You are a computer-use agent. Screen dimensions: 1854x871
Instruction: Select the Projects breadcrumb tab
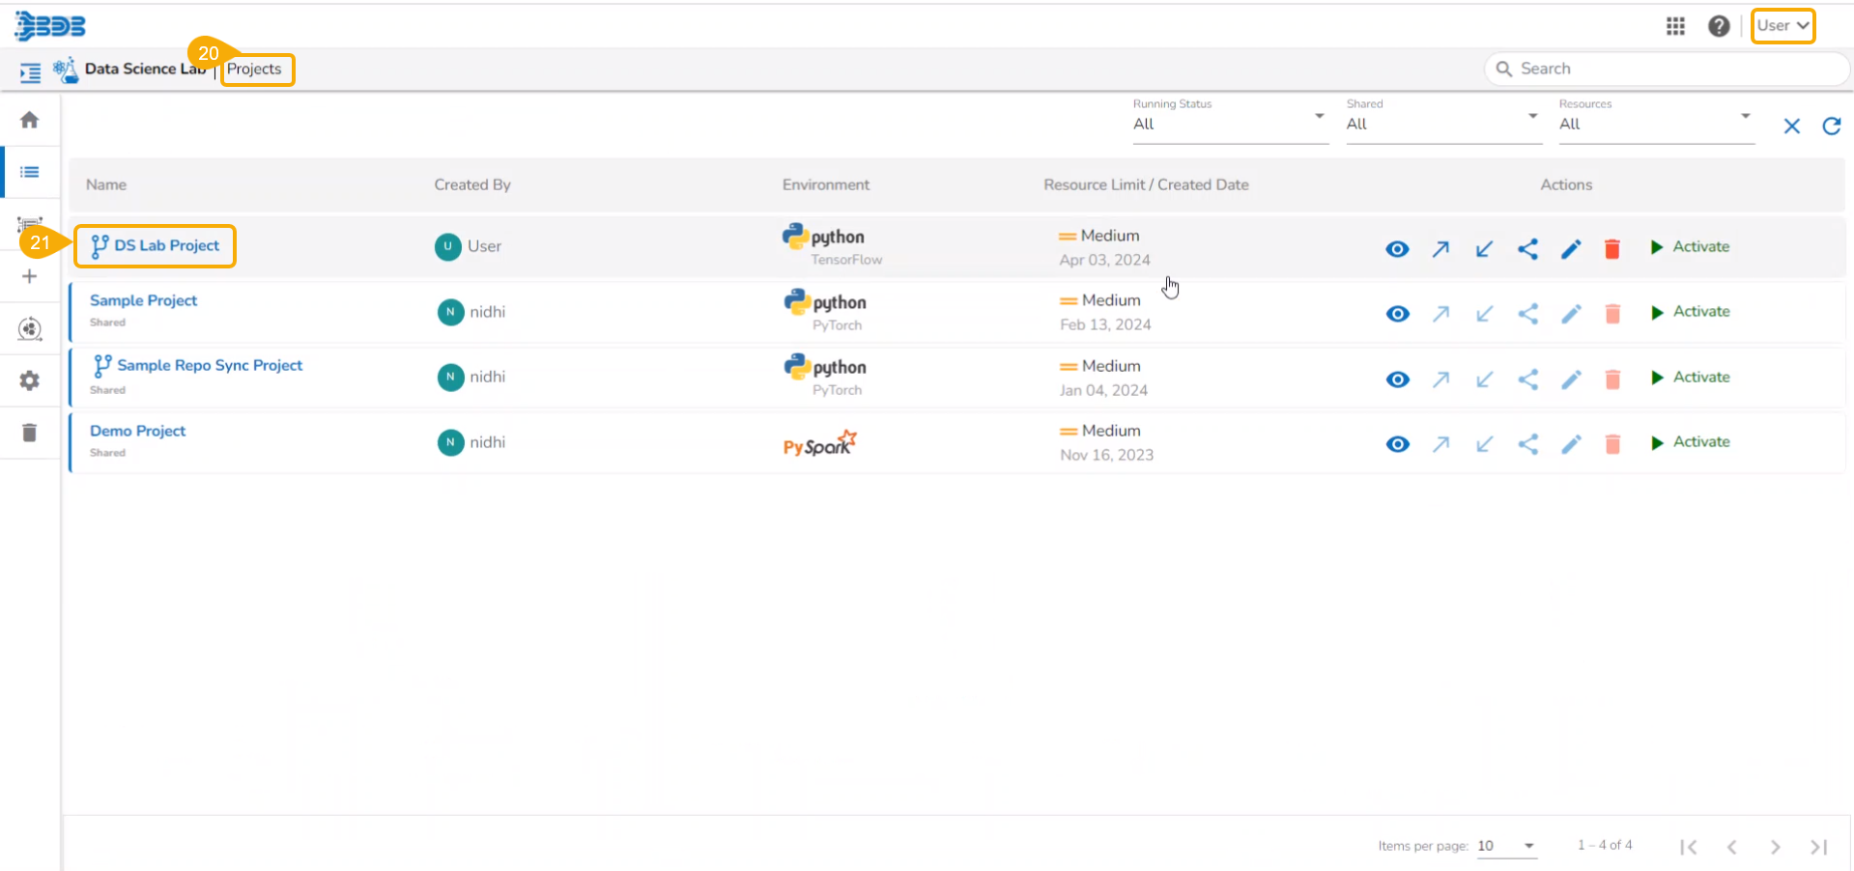click(255, 70)
